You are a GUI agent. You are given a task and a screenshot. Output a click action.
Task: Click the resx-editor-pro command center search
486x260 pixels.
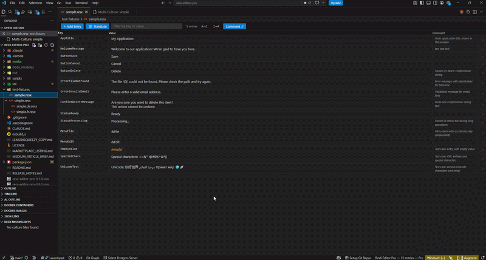(237, 3)
